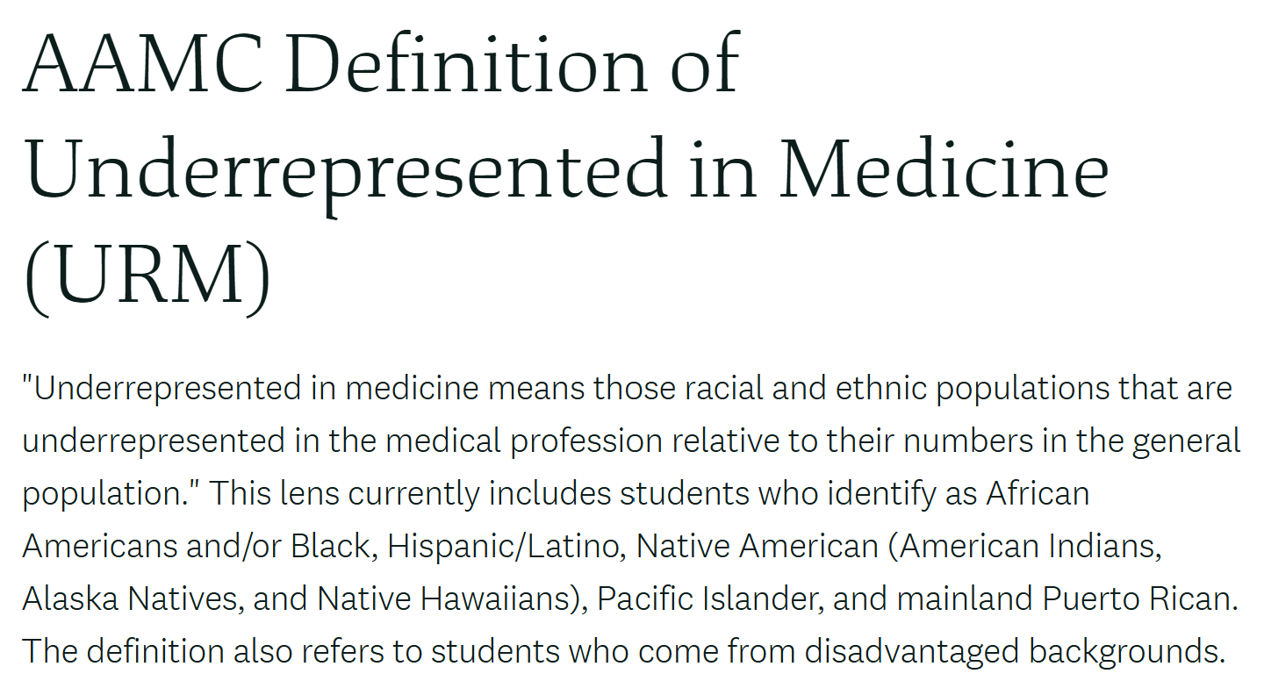Click the word "population." starting the third line
Image resolution: width=1264 pixels, height=688 pixels.
tap(111, 493)
